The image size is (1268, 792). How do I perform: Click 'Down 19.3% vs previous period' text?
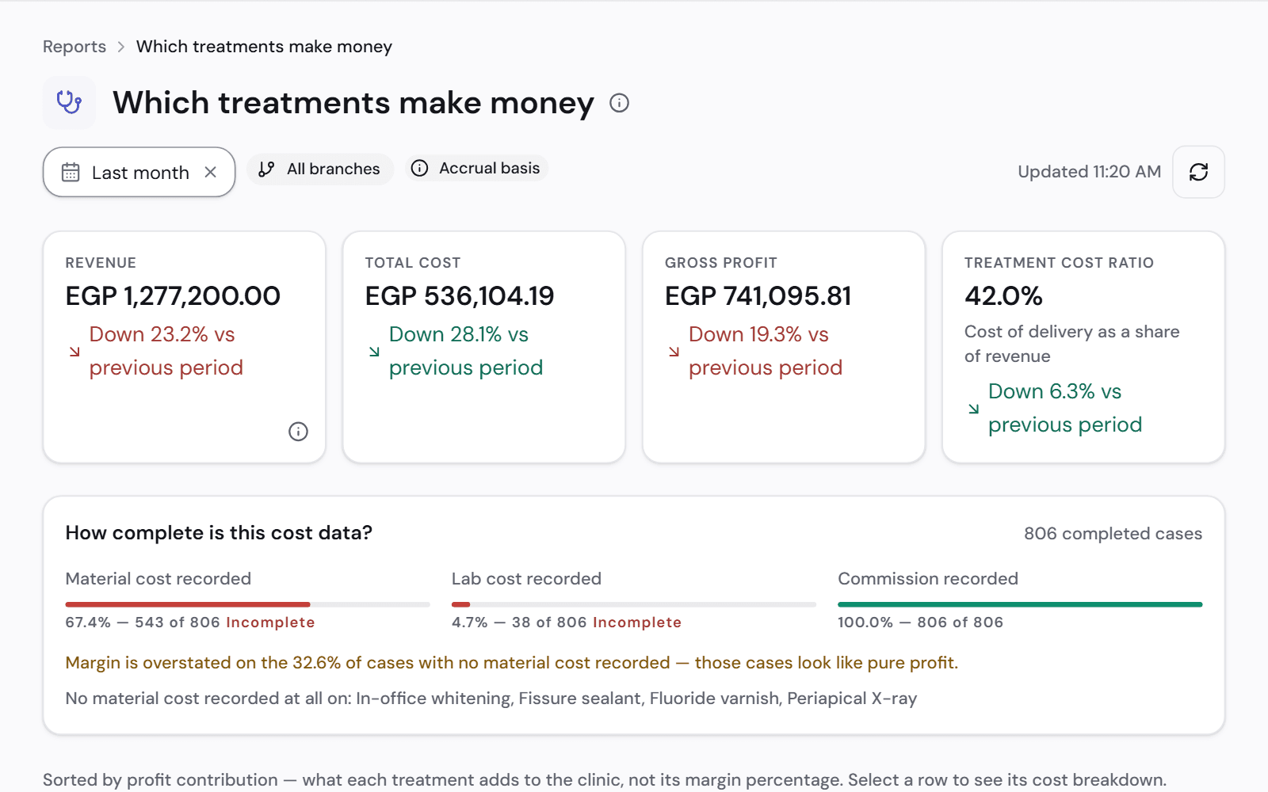click(766, 351)
